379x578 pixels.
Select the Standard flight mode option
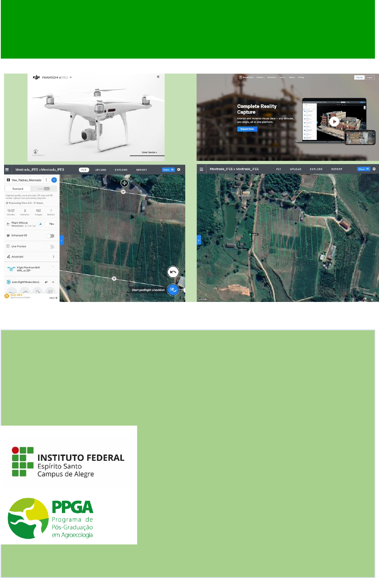tap(18, 189)
